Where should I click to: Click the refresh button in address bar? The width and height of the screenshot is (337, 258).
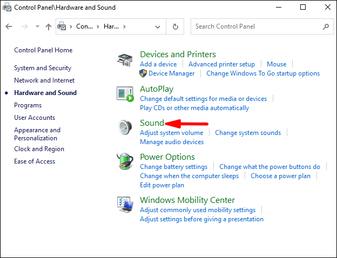(176, 26)
